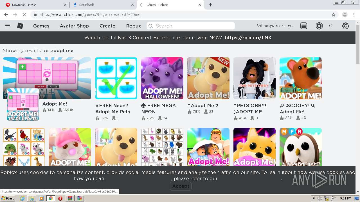
Task: Show hidden tray icons arrow
Action: [314, 198]
